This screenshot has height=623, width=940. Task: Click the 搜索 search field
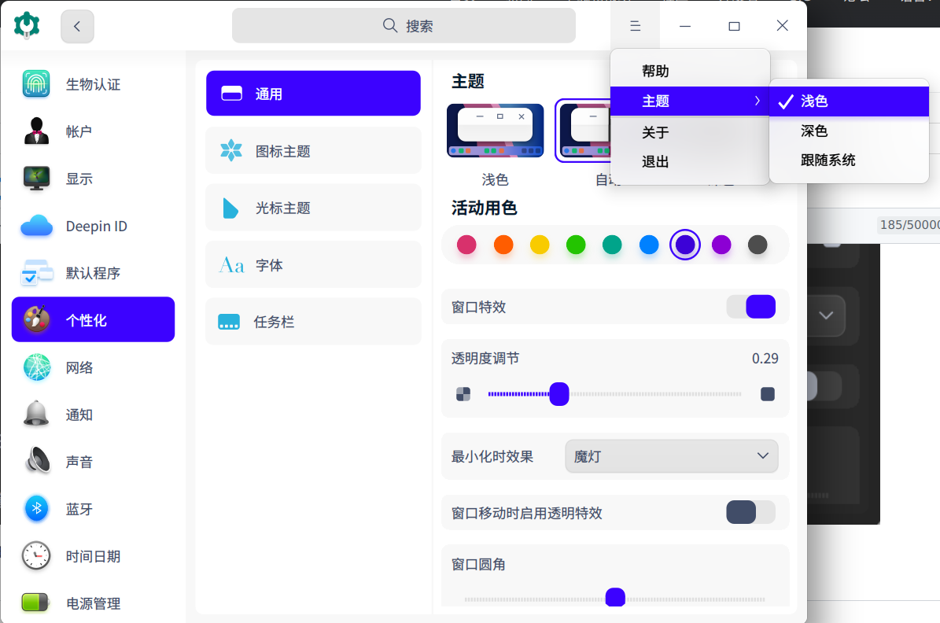[x=404, y=25]
